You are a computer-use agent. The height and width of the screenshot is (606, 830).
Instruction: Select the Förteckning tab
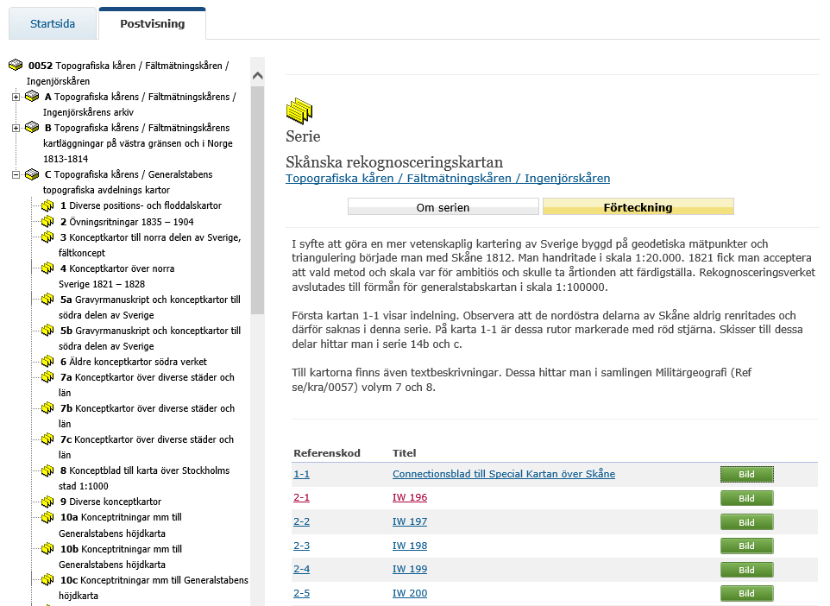pyautogui.click(x=638, y=207)
